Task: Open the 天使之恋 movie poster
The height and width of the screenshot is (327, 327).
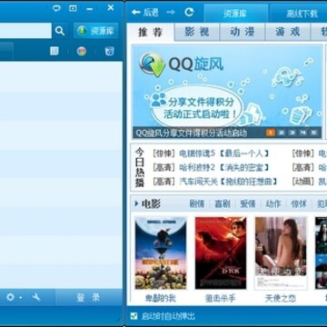Action: click(281, 253)
